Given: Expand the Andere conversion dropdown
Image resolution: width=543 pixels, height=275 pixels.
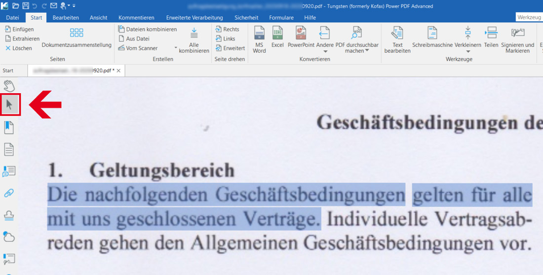Looking at the screenshot, I should pos(325,51).
